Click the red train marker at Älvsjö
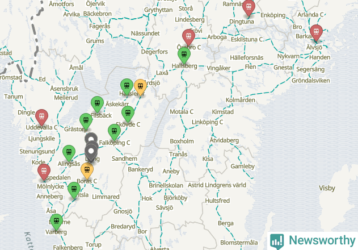The image size is (358, 250). point(316,32)
